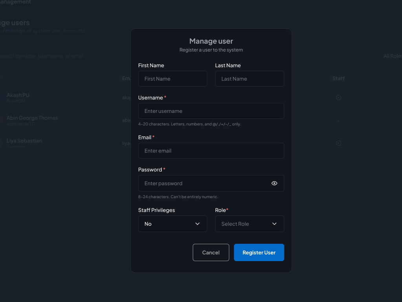Click the username '4–20 characters' hint text
The height and width of the screenshot is (302, 402).
tap(190, 124)
